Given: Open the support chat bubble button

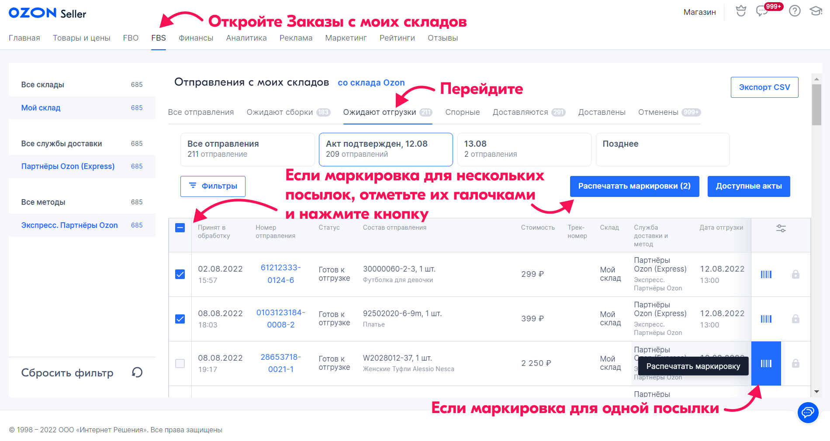Looking at the screenshot, I should pyautogui.click(x=808, y=412).
